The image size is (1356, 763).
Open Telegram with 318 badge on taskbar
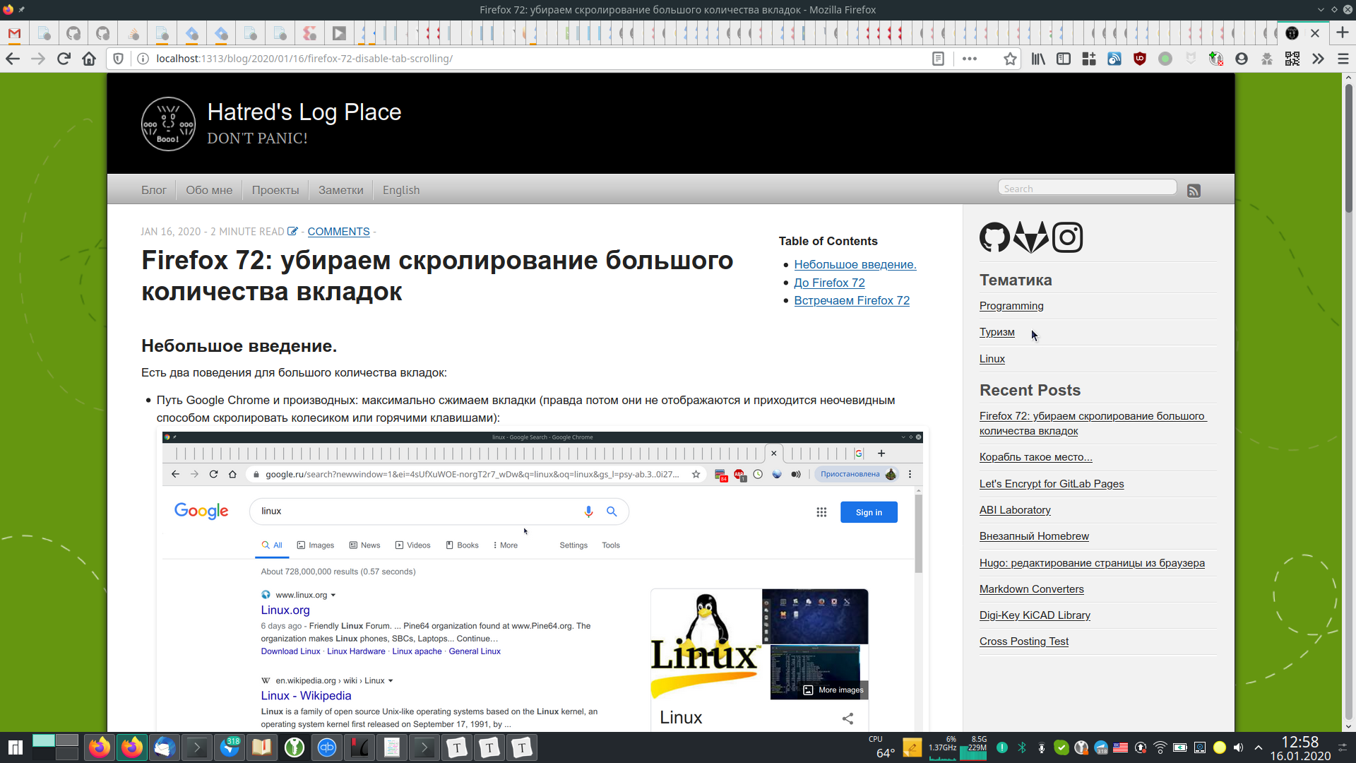(230, 747)
